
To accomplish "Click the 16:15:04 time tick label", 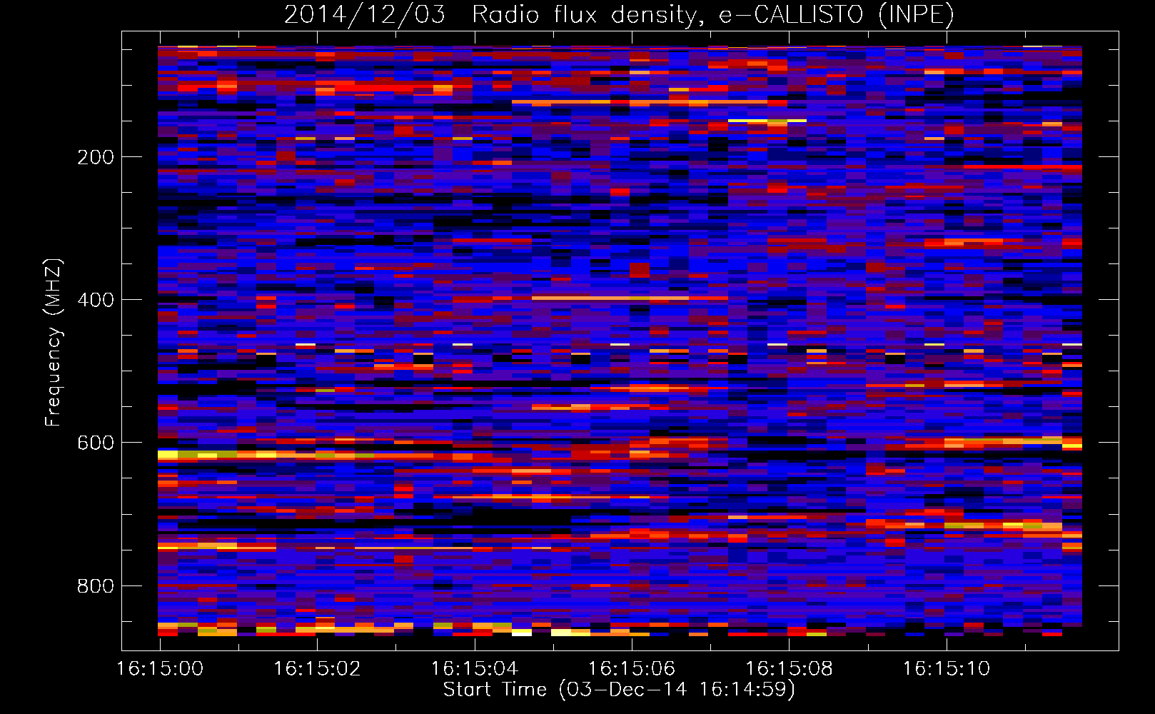I will click(x=475, y=669).
